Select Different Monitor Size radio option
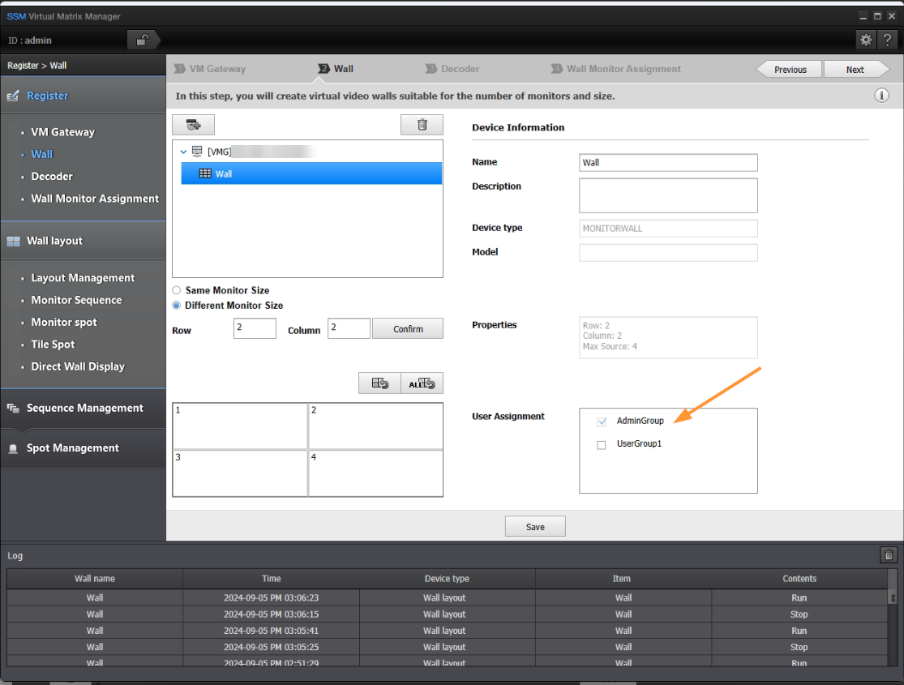This screenshot has width=904, height=685. tap(177, 305)
